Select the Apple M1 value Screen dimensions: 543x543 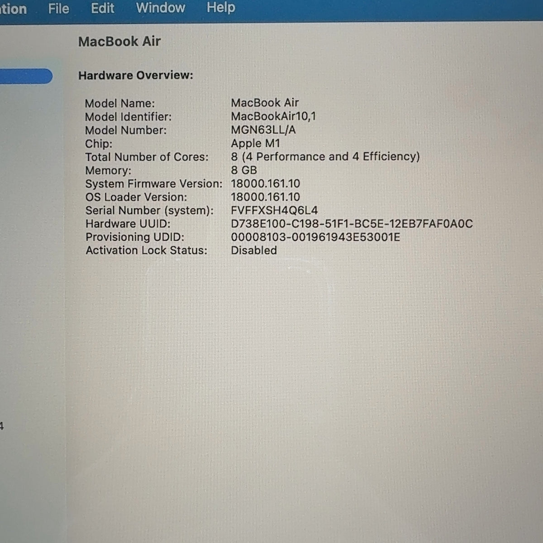tap(256, 143)
